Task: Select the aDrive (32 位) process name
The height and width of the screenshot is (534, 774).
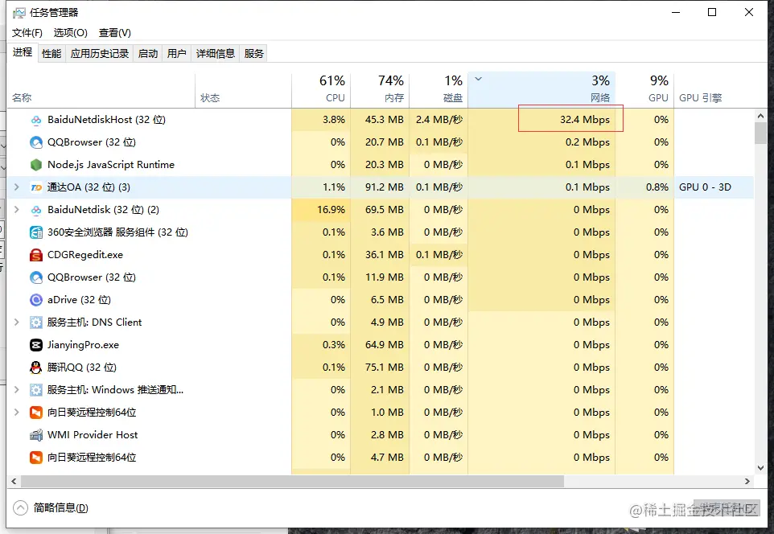Action: pos(79,300)
